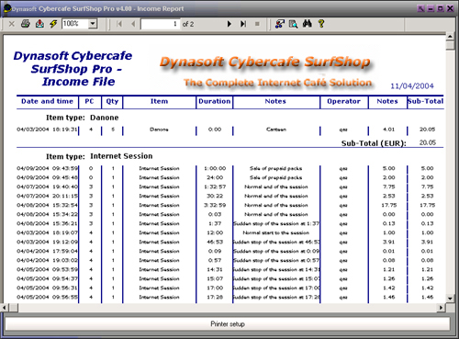The height and width of the screenshot is (339, 459).
Task: Click the Printer setup button
Action: 228,324
